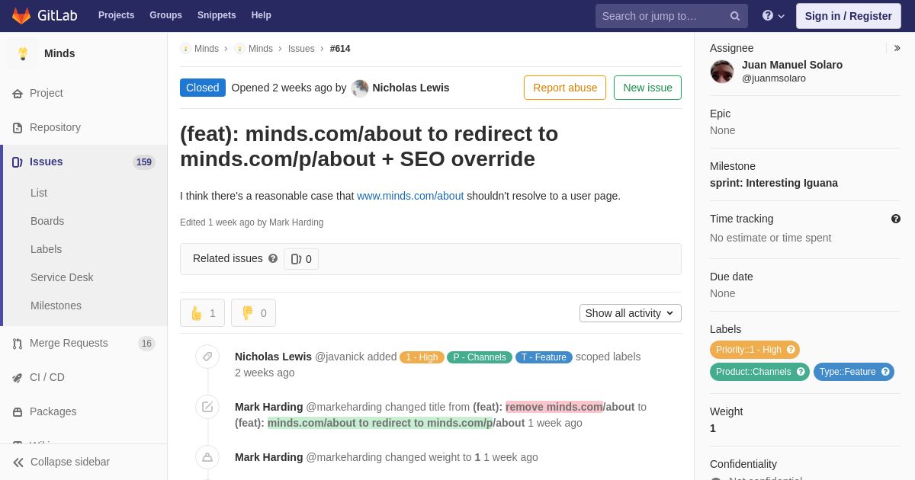Viewport: 915px width, 480px height.
Task: Click the title-change pencil activity icon
Action: click(x=207, y=407)
